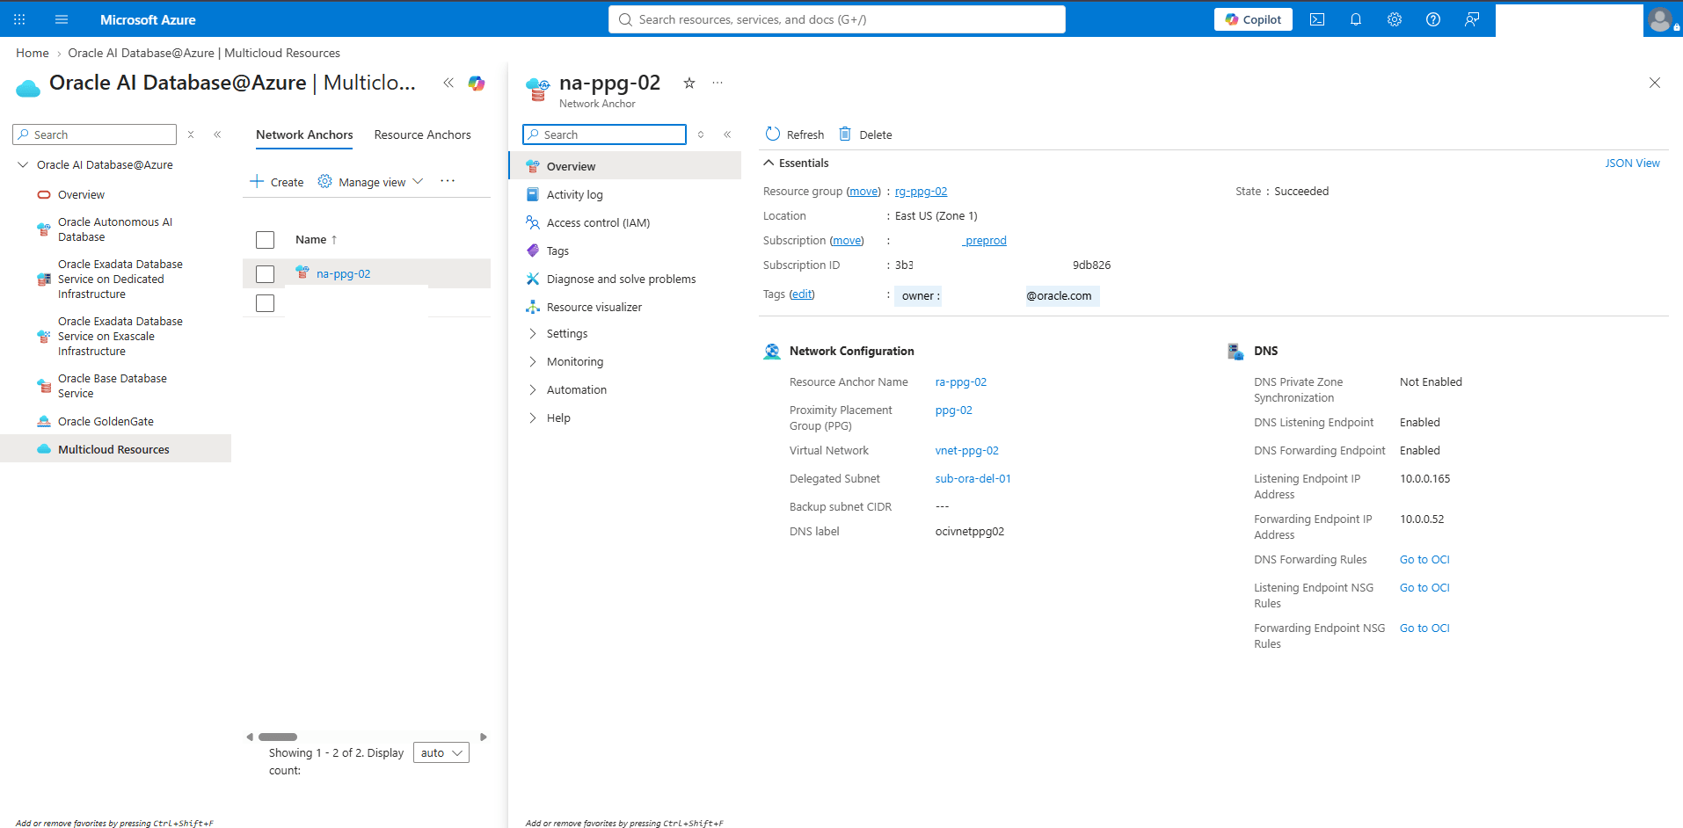Open the feedback icon in top bar

tap(1472, 19)
